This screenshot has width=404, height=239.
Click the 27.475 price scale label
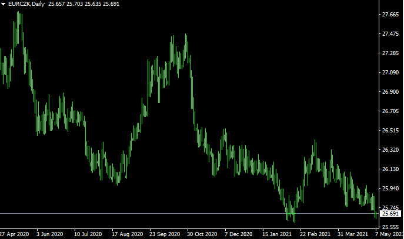coord(390,34)
